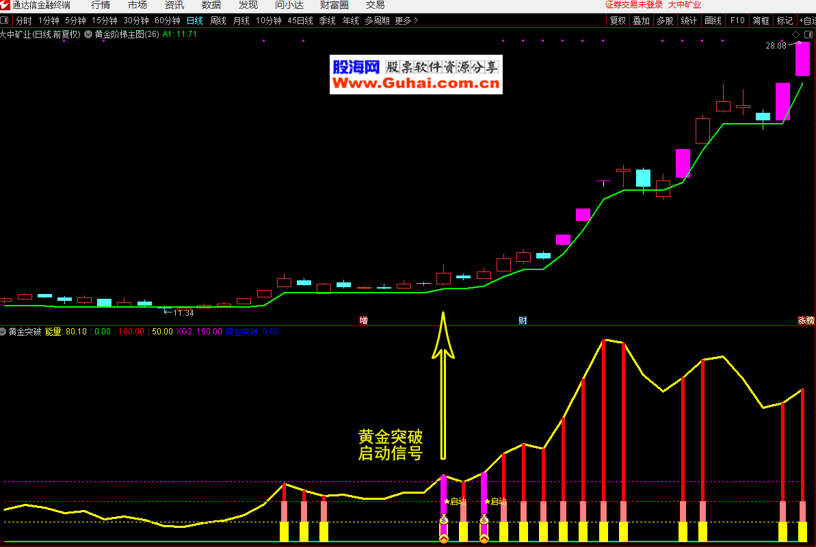Click the second orange up-arrow signal icon
816x547 pixels.
pos(484,539)
